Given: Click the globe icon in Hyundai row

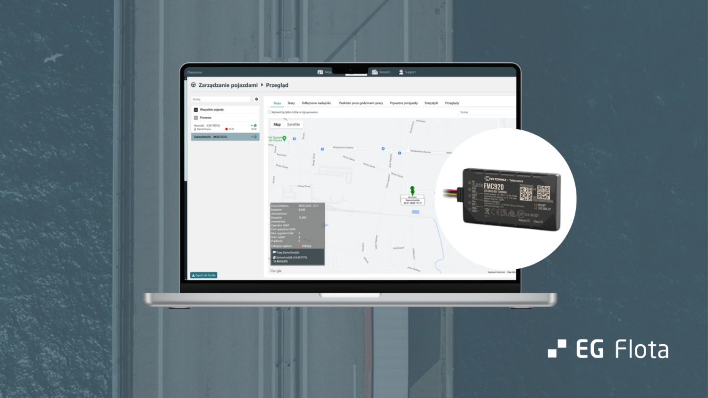Looking at the screenshot, I should click(255, 125).
